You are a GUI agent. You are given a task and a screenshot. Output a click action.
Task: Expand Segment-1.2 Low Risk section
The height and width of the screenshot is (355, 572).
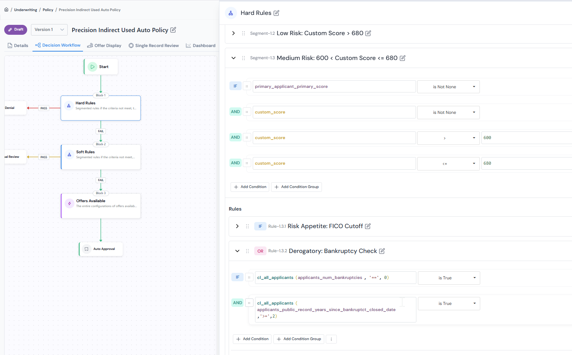234,33
